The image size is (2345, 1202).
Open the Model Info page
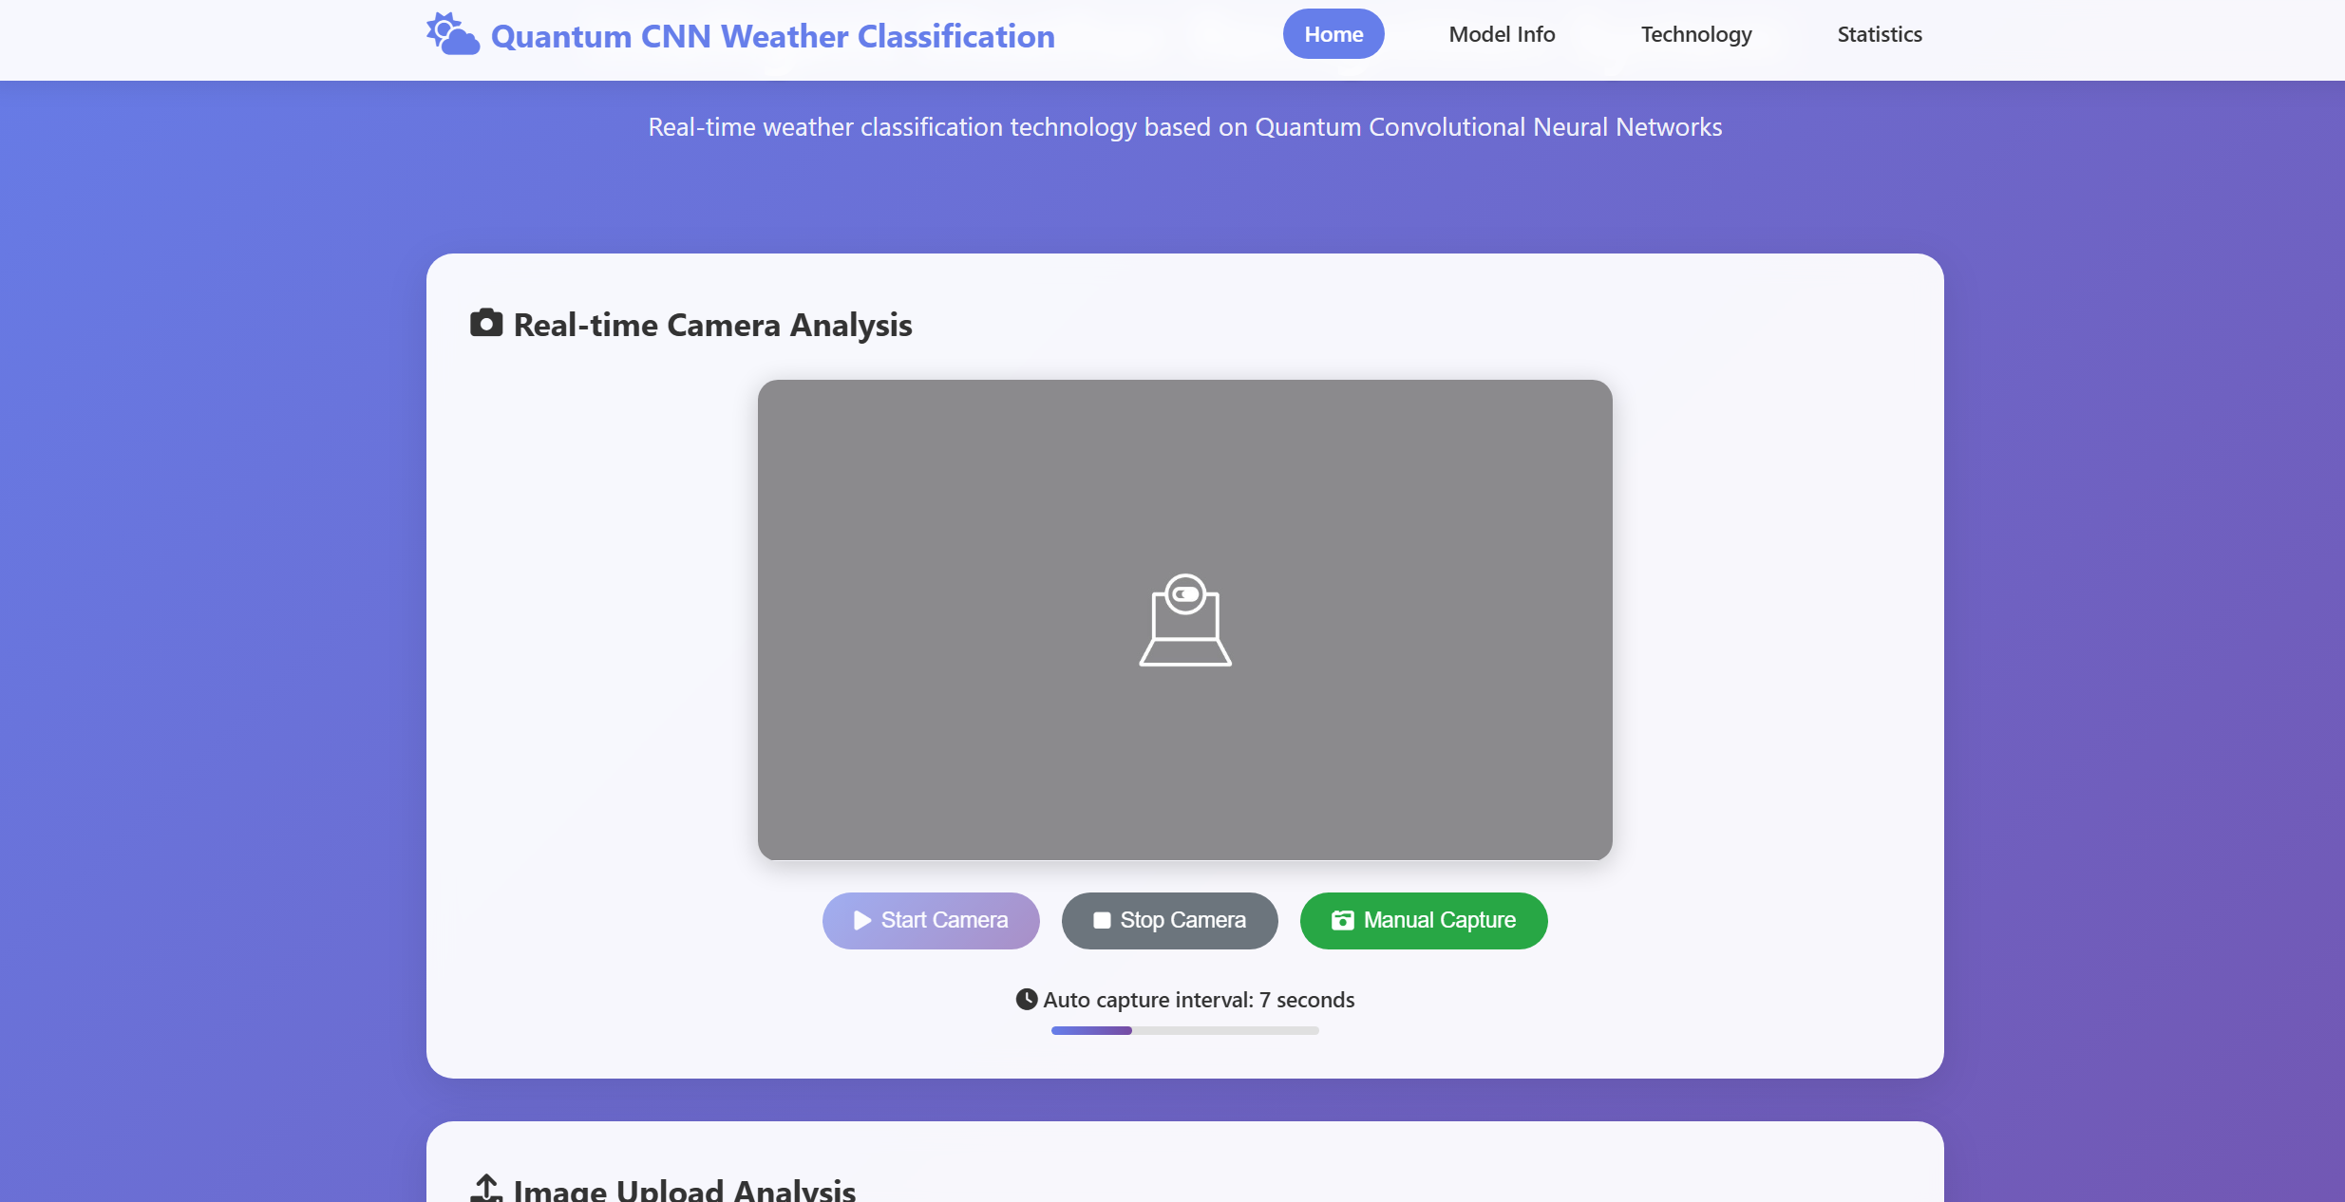click(x=1501, y=34)
